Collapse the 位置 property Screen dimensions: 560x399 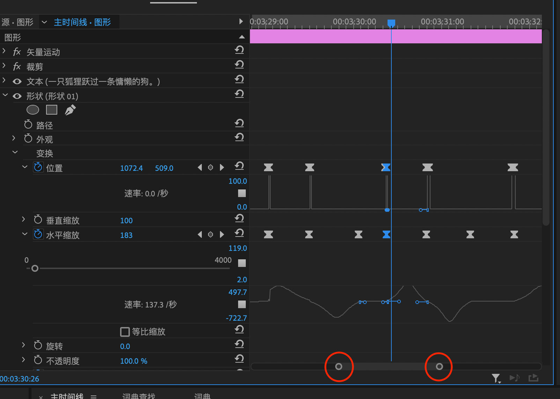24,167
